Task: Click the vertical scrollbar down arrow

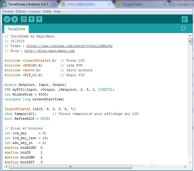Action: [x=190, y=162]
